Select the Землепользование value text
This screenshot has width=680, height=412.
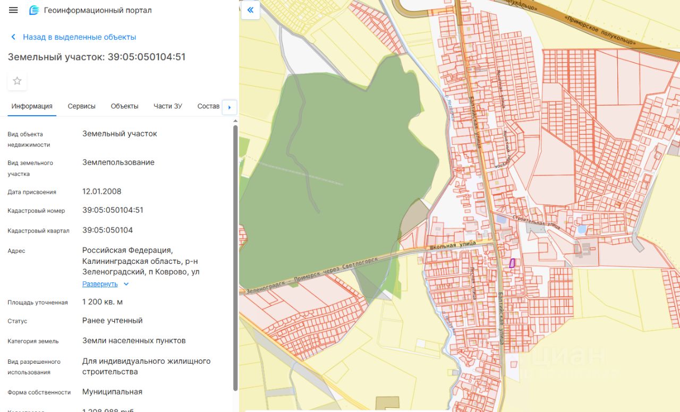click(118, 162)
